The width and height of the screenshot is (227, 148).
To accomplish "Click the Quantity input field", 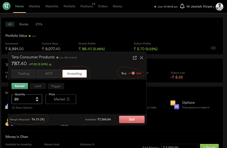I will coord(23,99).
